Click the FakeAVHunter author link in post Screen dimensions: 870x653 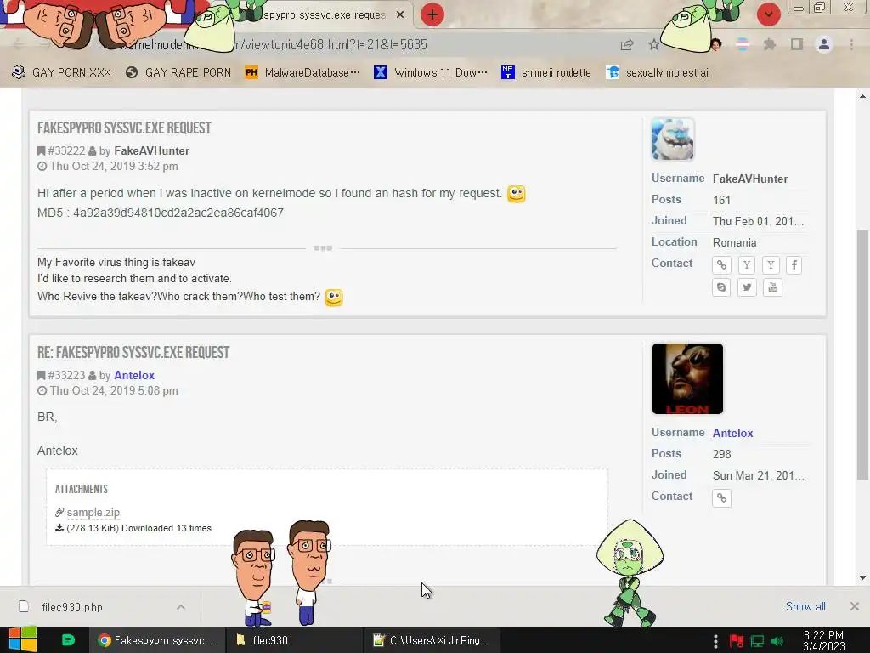click(x=151, y=151)
